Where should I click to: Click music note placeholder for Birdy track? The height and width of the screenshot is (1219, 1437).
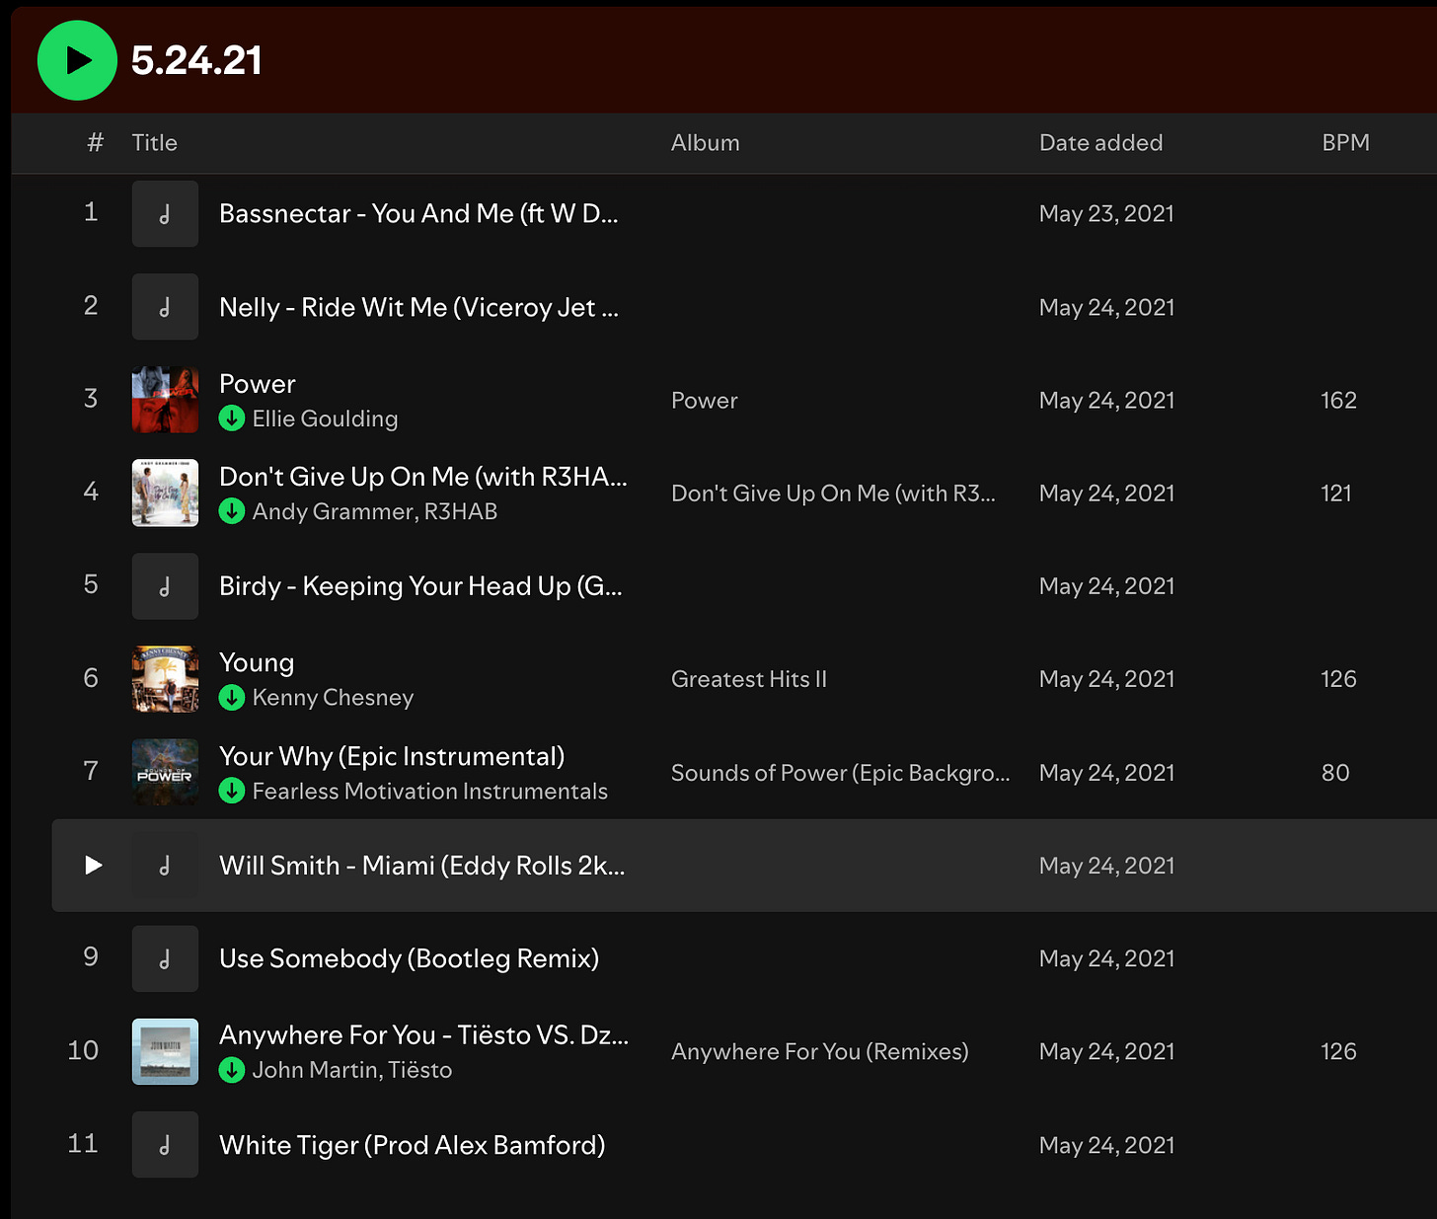pyautogui.click(x=165, y=586)
